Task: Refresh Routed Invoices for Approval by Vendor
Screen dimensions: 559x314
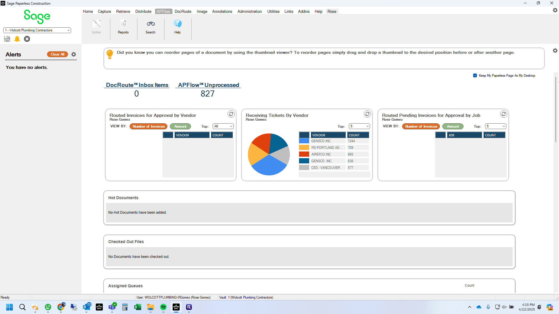Action: coord(231,114)
